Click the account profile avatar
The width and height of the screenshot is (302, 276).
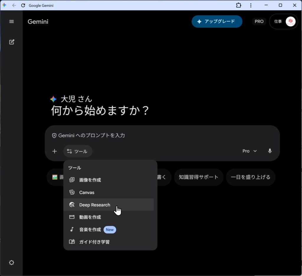(290, 22)
